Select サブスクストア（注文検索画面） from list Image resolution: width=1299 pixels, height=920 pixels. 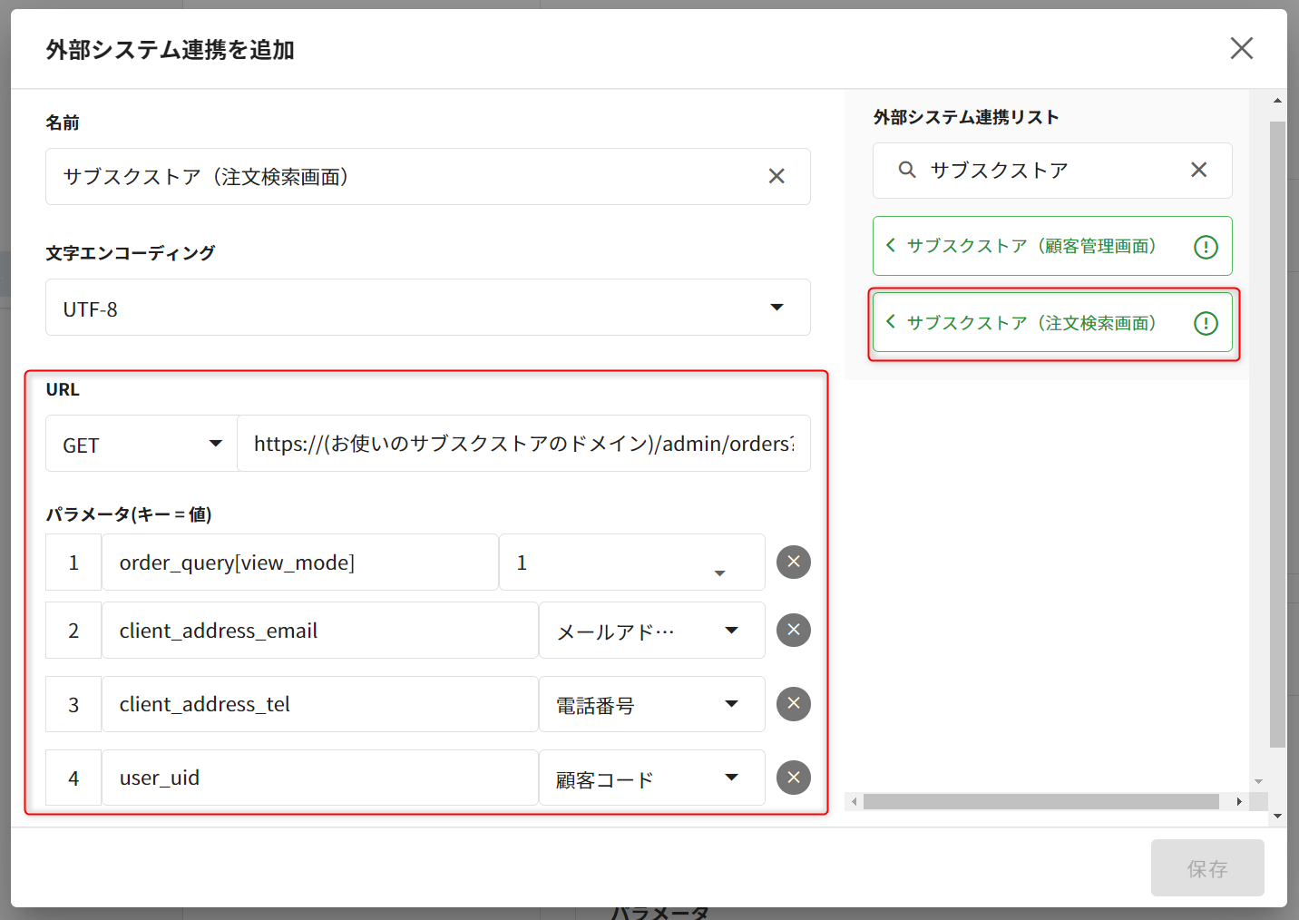pyautogui.click(x=1030, y=323)
